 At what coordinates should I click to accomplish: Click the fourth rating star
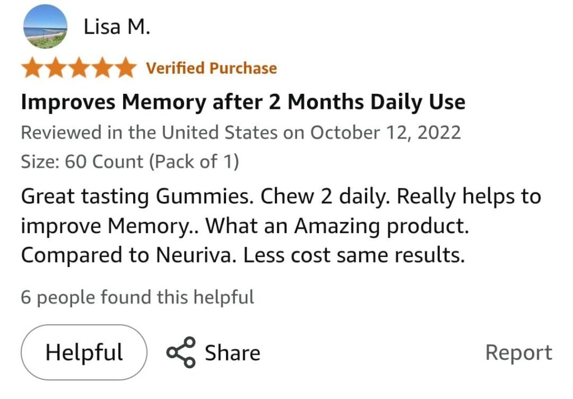[x=102, y=68]
